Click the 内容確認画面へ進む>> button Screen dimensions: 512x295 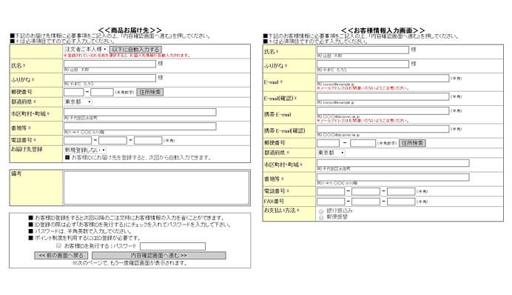coord(158,256)
